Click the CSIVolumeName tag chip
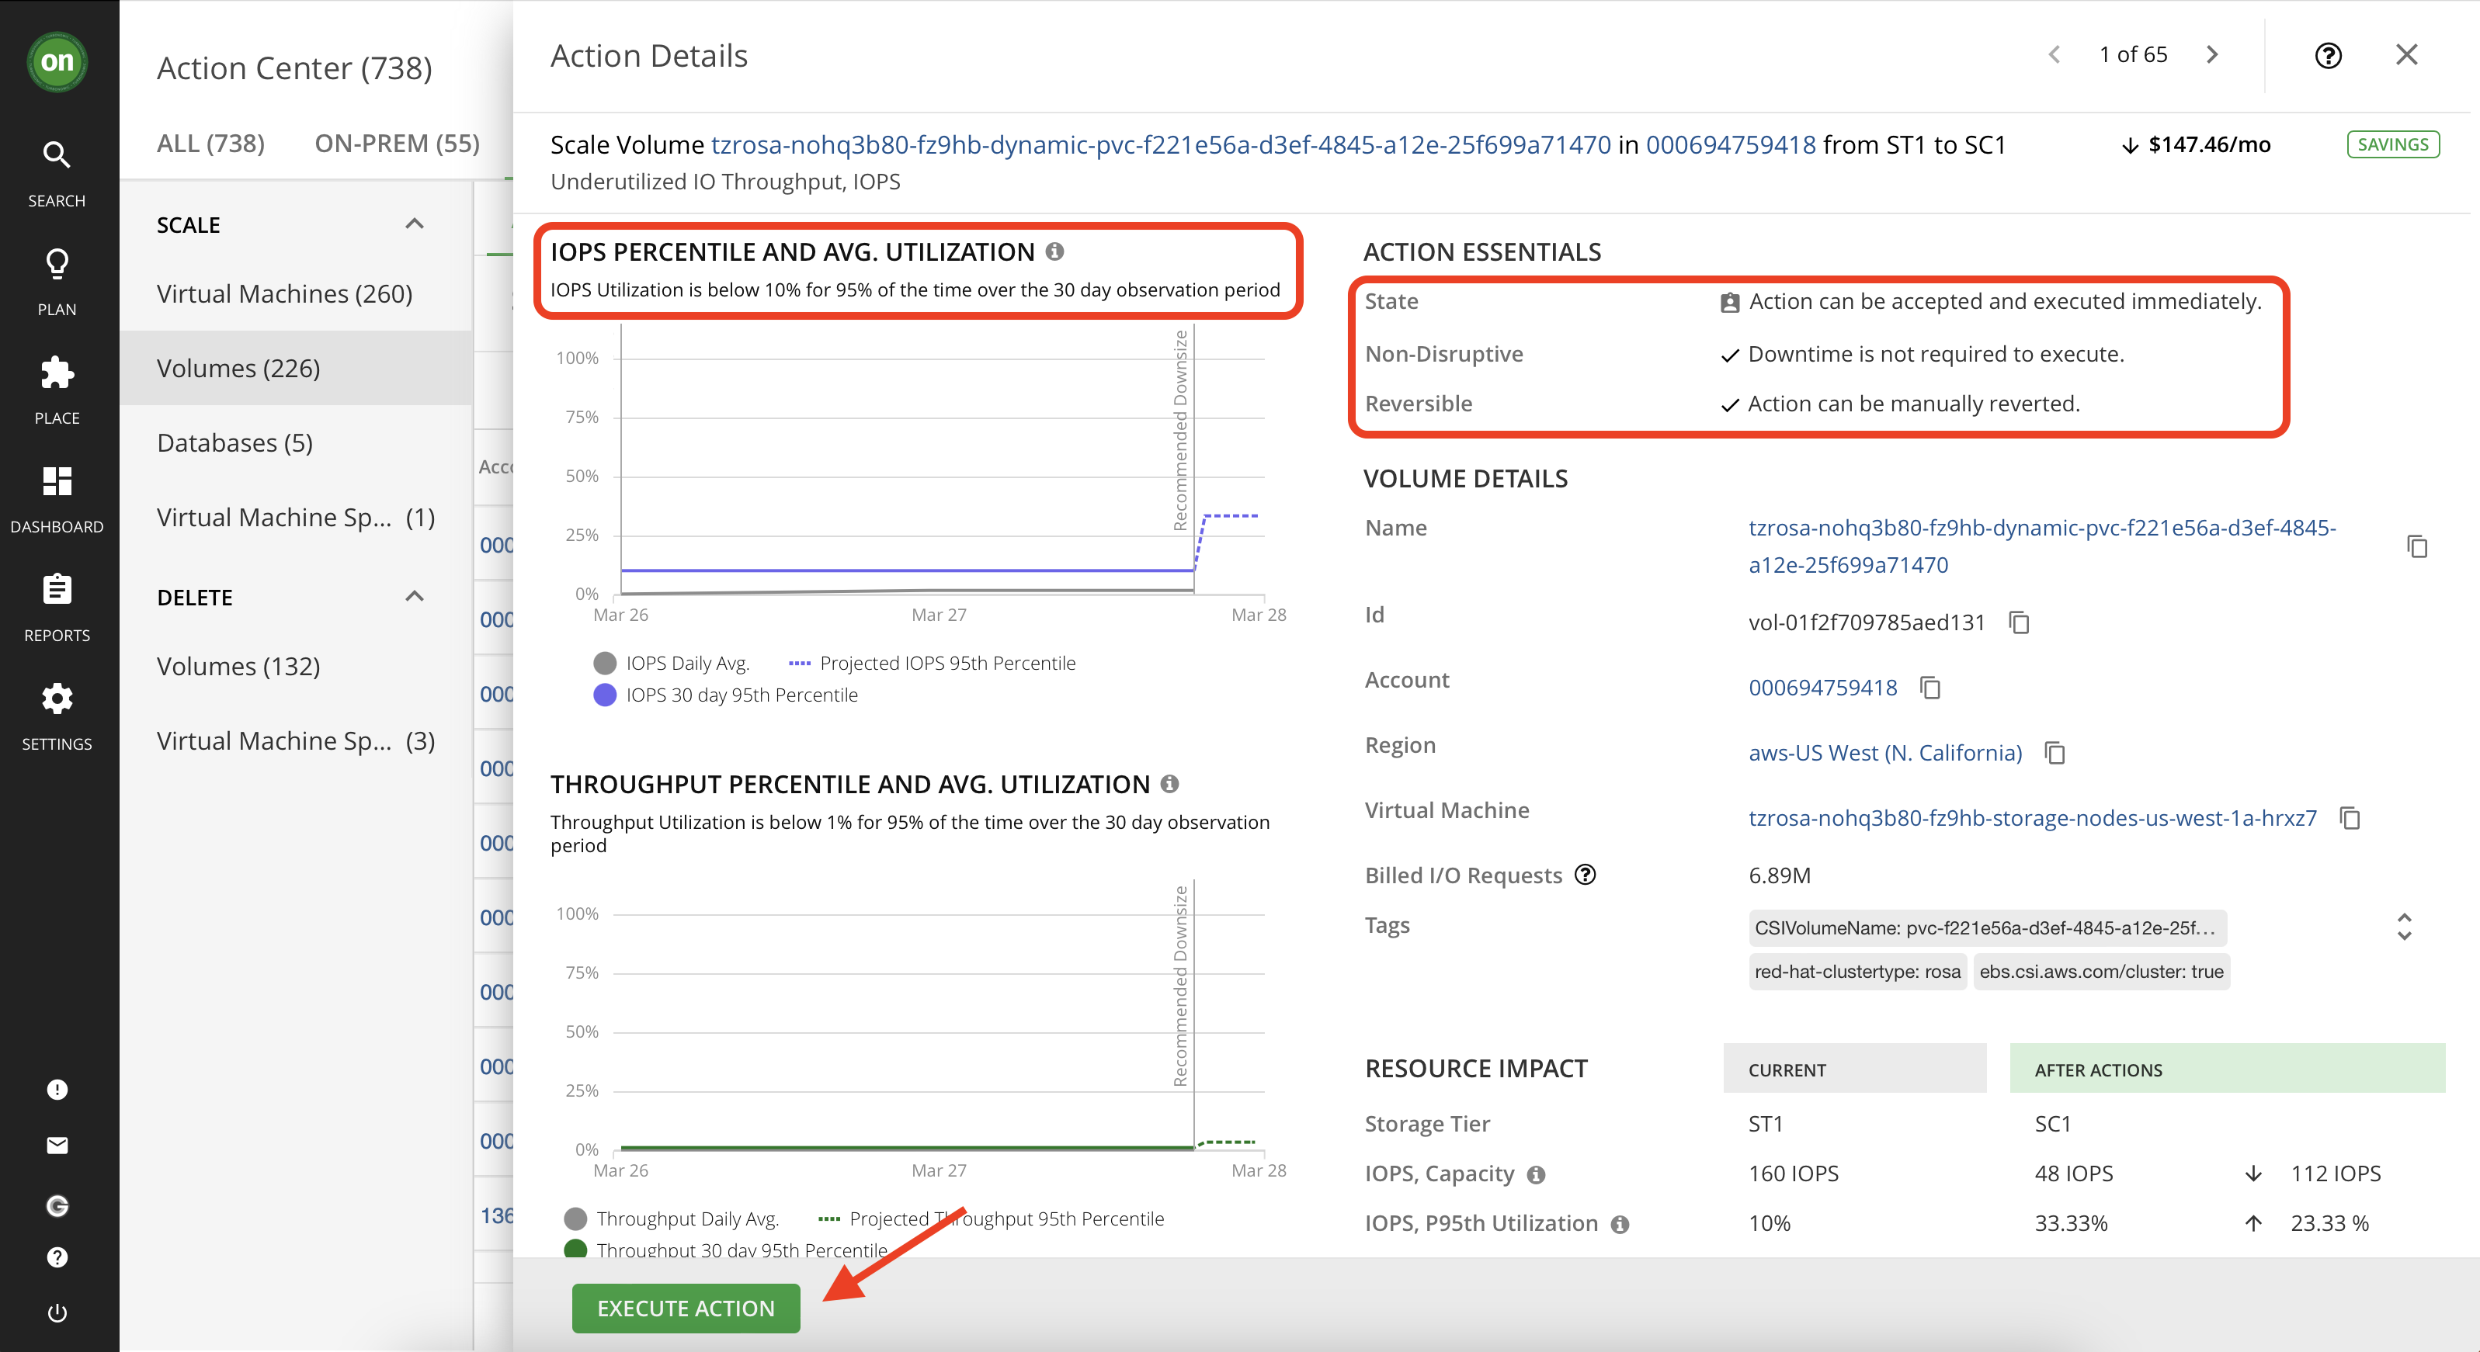The height and width of the screenshot is (1352, 2480). point(1987,927)
